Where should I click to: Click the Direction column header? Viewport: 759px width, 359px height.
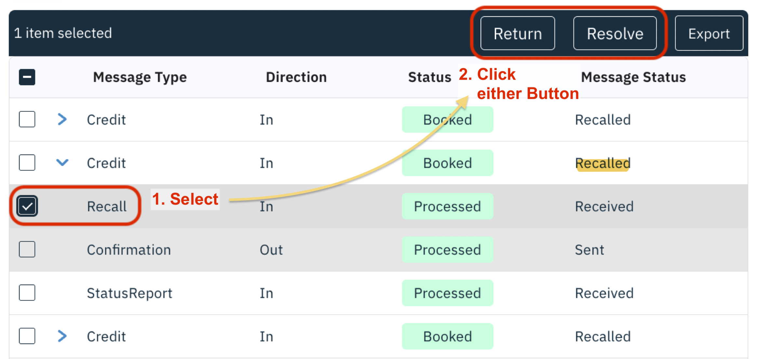coord(296,77)
